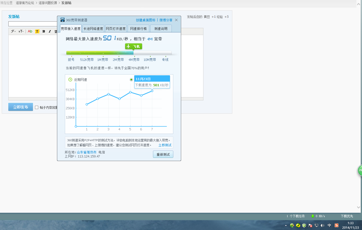
Task: Click the IP address 113.124.159.47
Action: coord(89,156)
